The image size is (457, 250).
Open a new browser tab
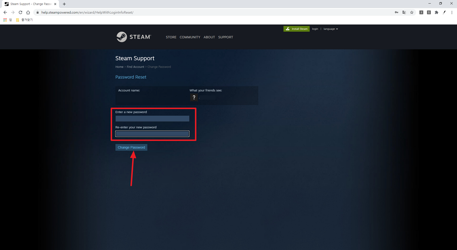click(x=64, y=4)
